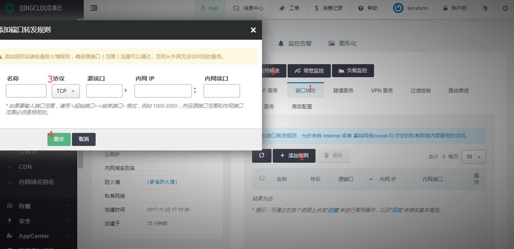Switch to the VPN 服务 tab
This screenshot has height=249, width=514.
[382, 91]
